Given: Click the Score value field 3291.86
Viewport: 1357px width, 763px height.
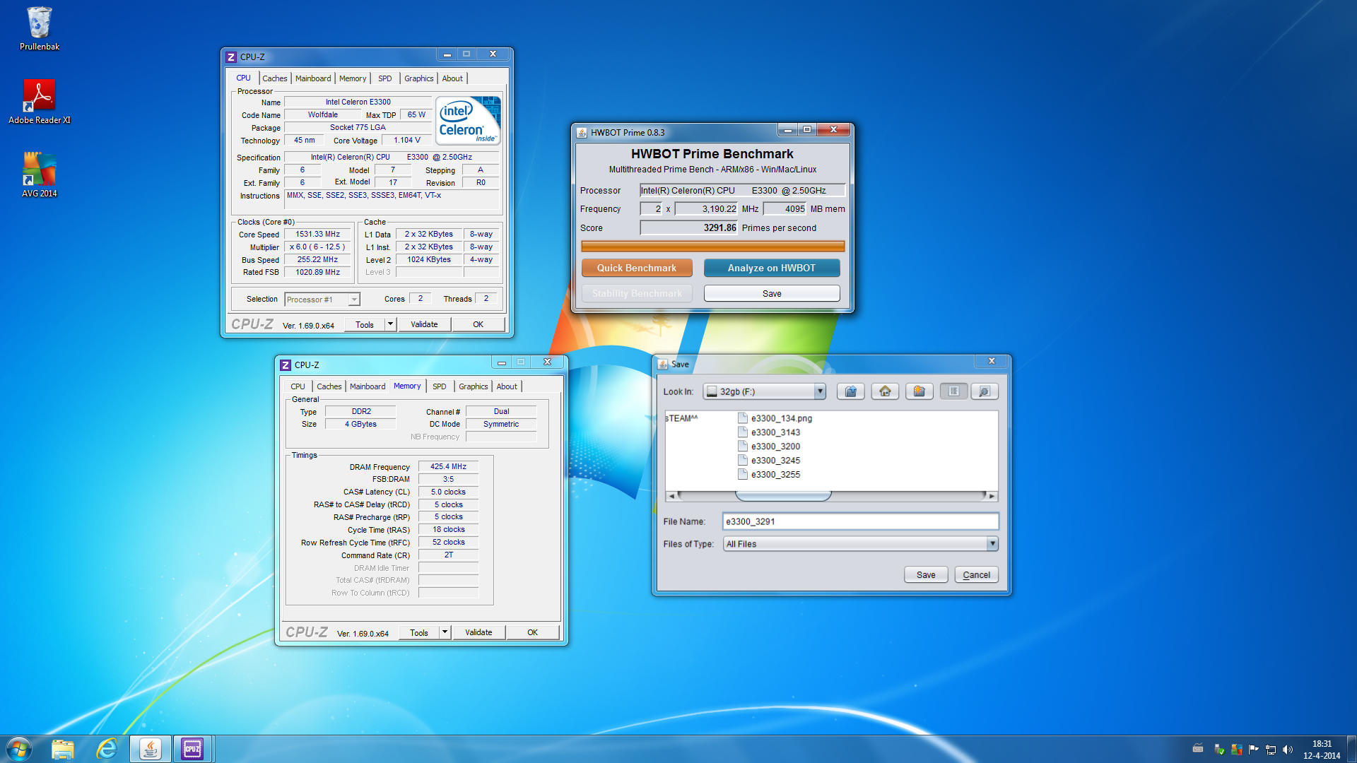Looking at the screenshot, I should click(688, 227).
